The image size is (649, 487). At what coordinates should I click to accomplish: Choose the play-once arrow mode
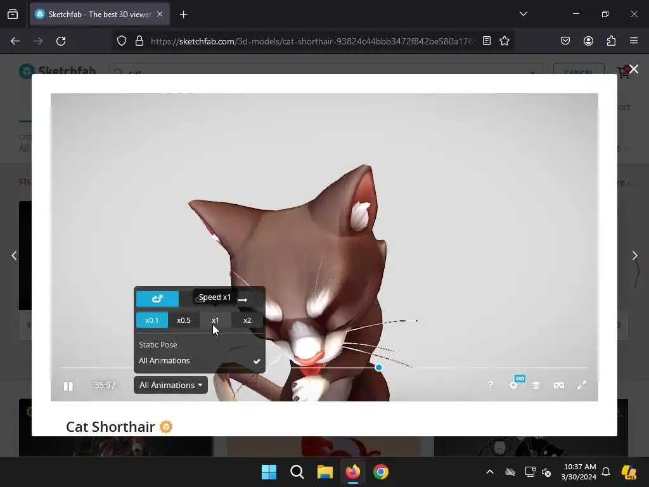tap(243, 299)
